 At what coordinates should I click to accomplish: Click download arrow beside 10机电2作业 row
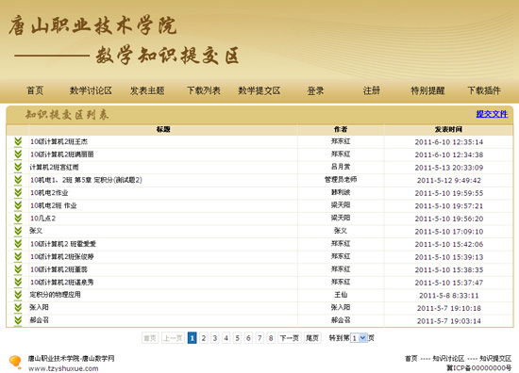coord(18,192)
